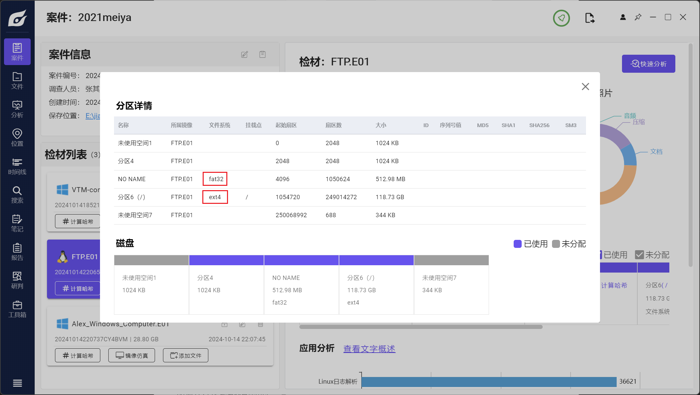700x395 pixels.
Task: Open the 案件 section in sidebar
Action: tap(17, 52)
